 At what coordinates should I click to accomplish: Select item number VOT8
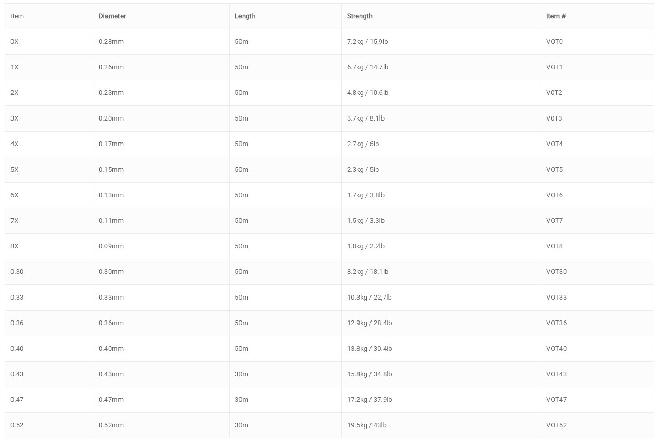[x=555, y=246]
